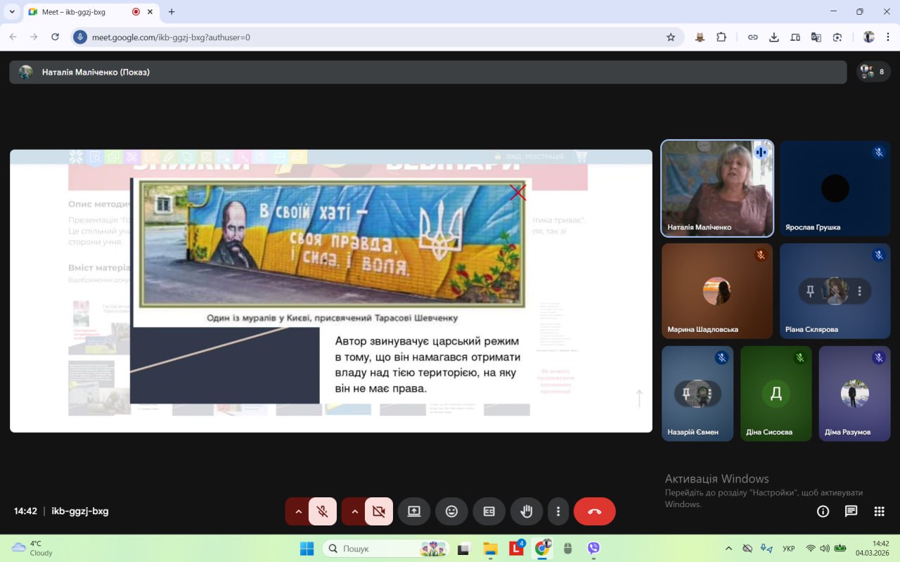Viewport: 900px width, 562px height.
Task: Open the Share screen option
Action: point(414,511)
